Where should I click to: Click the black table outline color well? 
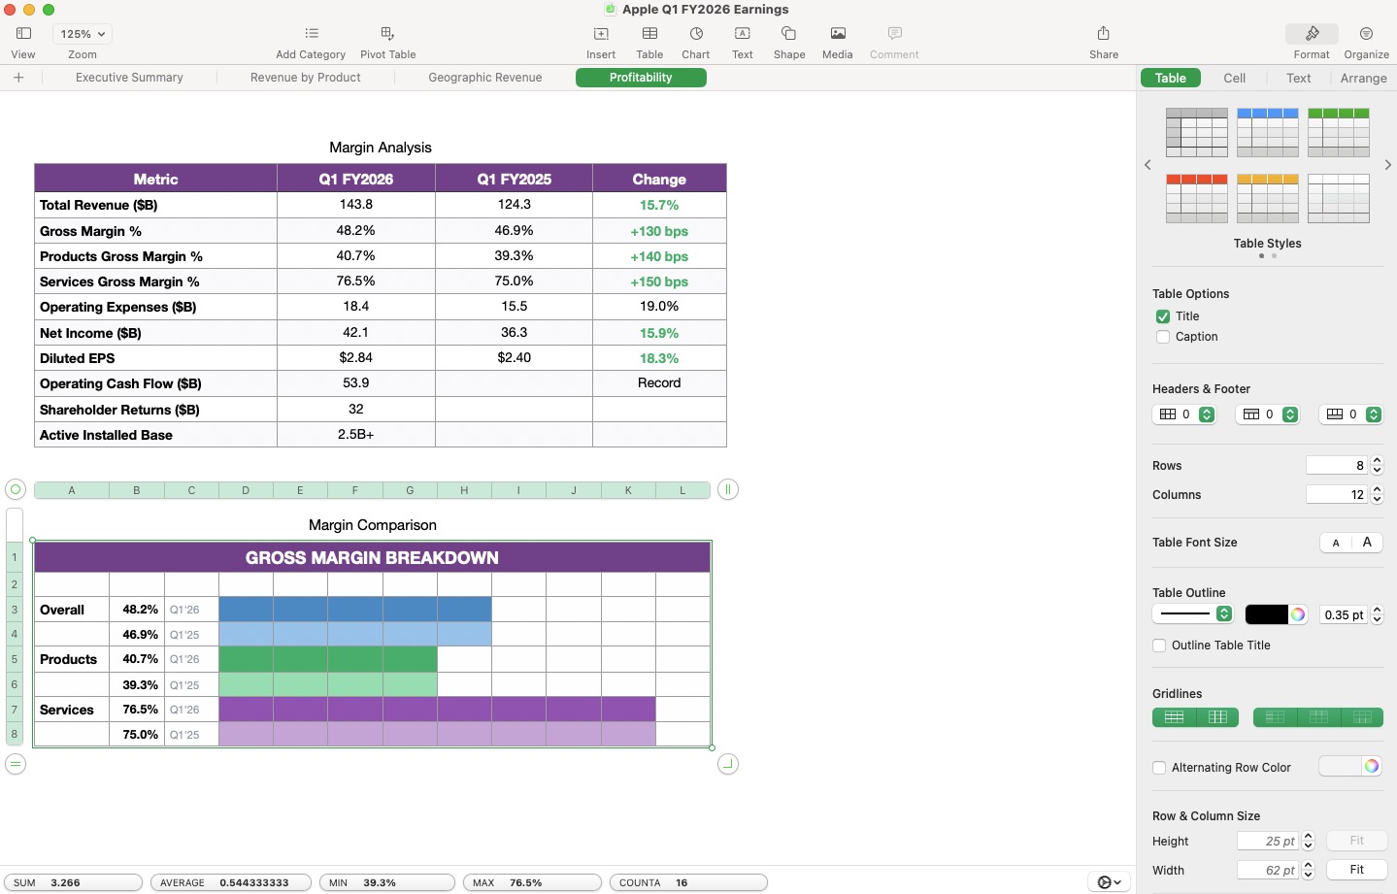[1266, 614]
